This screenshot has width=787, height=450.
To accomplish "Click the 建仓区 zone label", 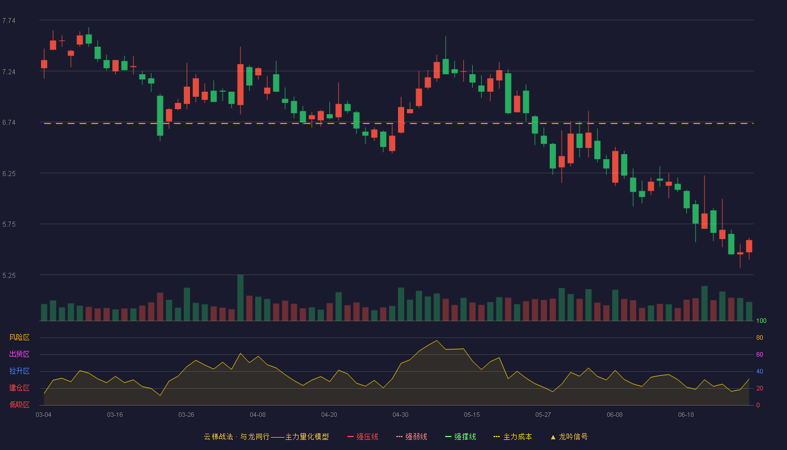I will pyautogui.click(x=19, y=388).
